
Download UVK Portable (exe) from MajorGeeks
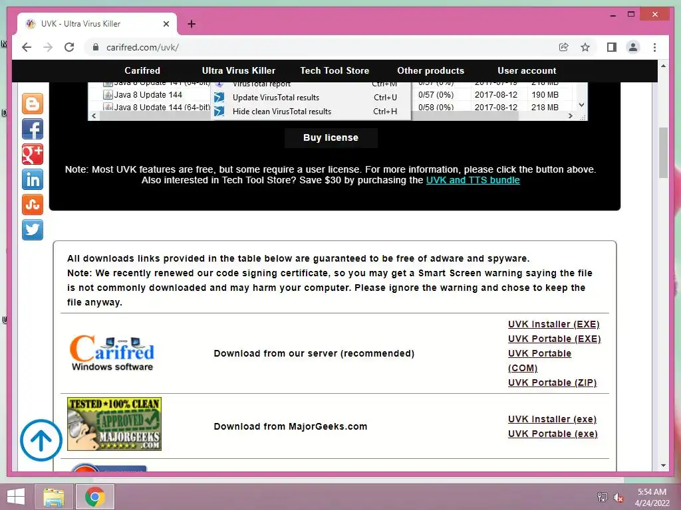553,434
